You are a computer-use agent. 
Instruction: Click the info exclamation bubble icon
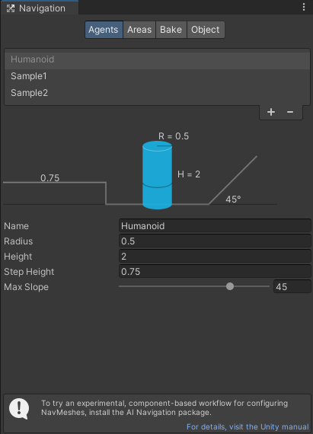19,409
